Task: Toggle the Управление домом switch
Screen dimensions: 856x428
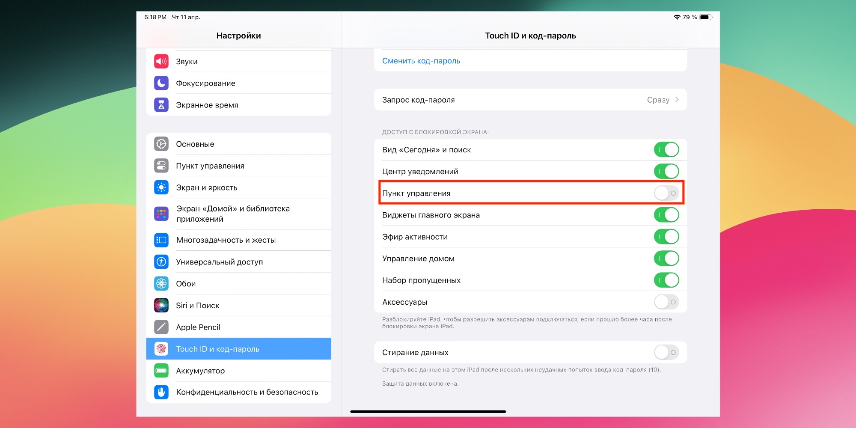Action: 666,259
